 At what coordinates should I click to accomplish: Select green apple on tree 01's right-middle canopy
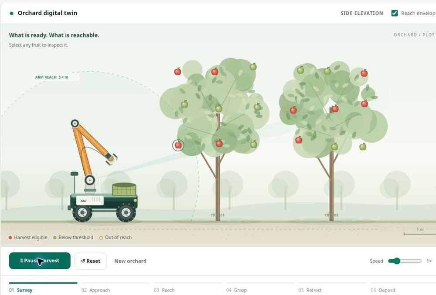point(257,107)
